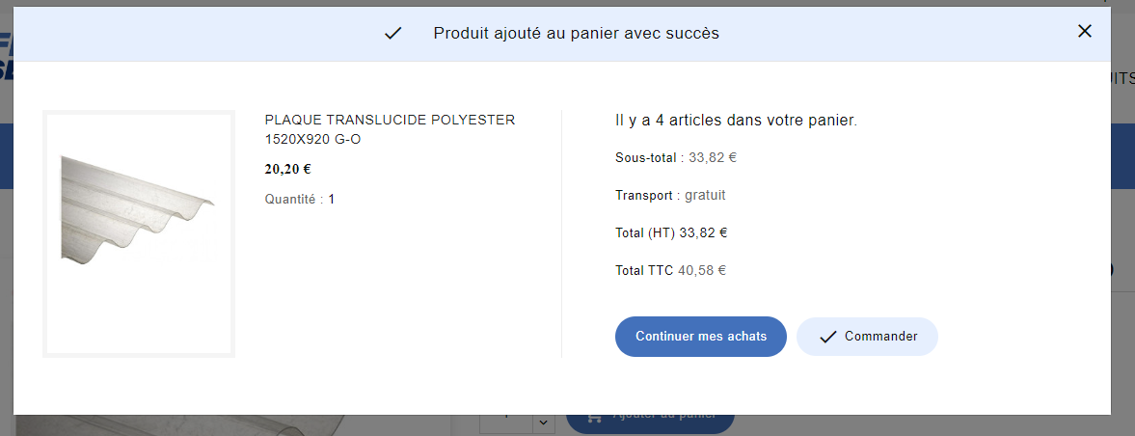Viewport: 1135px width, 436px height.
Task: Click the PLAQUE TRANSLUCIDE POLYESTER product title
Action: [391, 129]
